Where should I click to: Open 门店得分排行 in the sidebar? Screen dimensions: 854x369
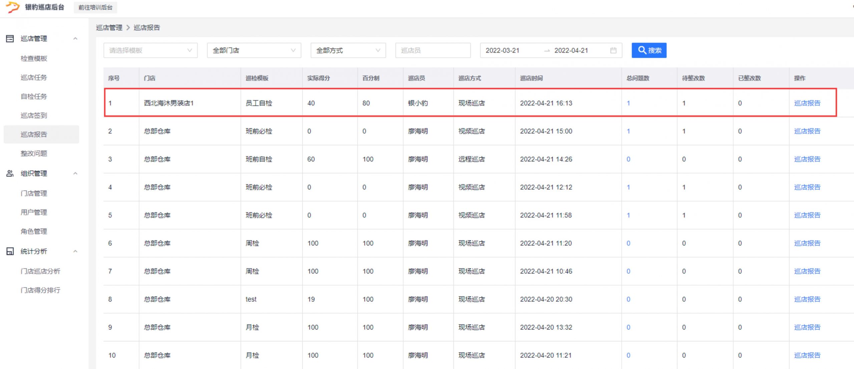pyautogui.click(x=40, y=290)
